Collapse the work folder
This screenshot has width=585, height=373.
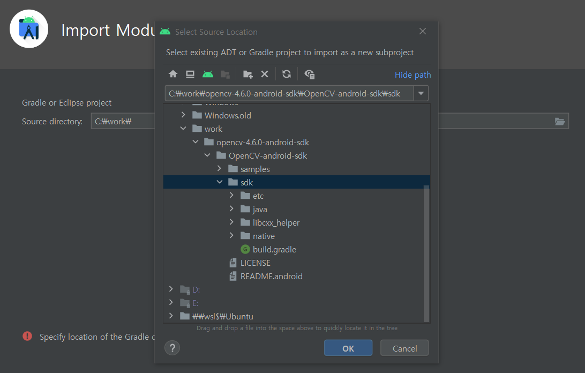[183, 129]
